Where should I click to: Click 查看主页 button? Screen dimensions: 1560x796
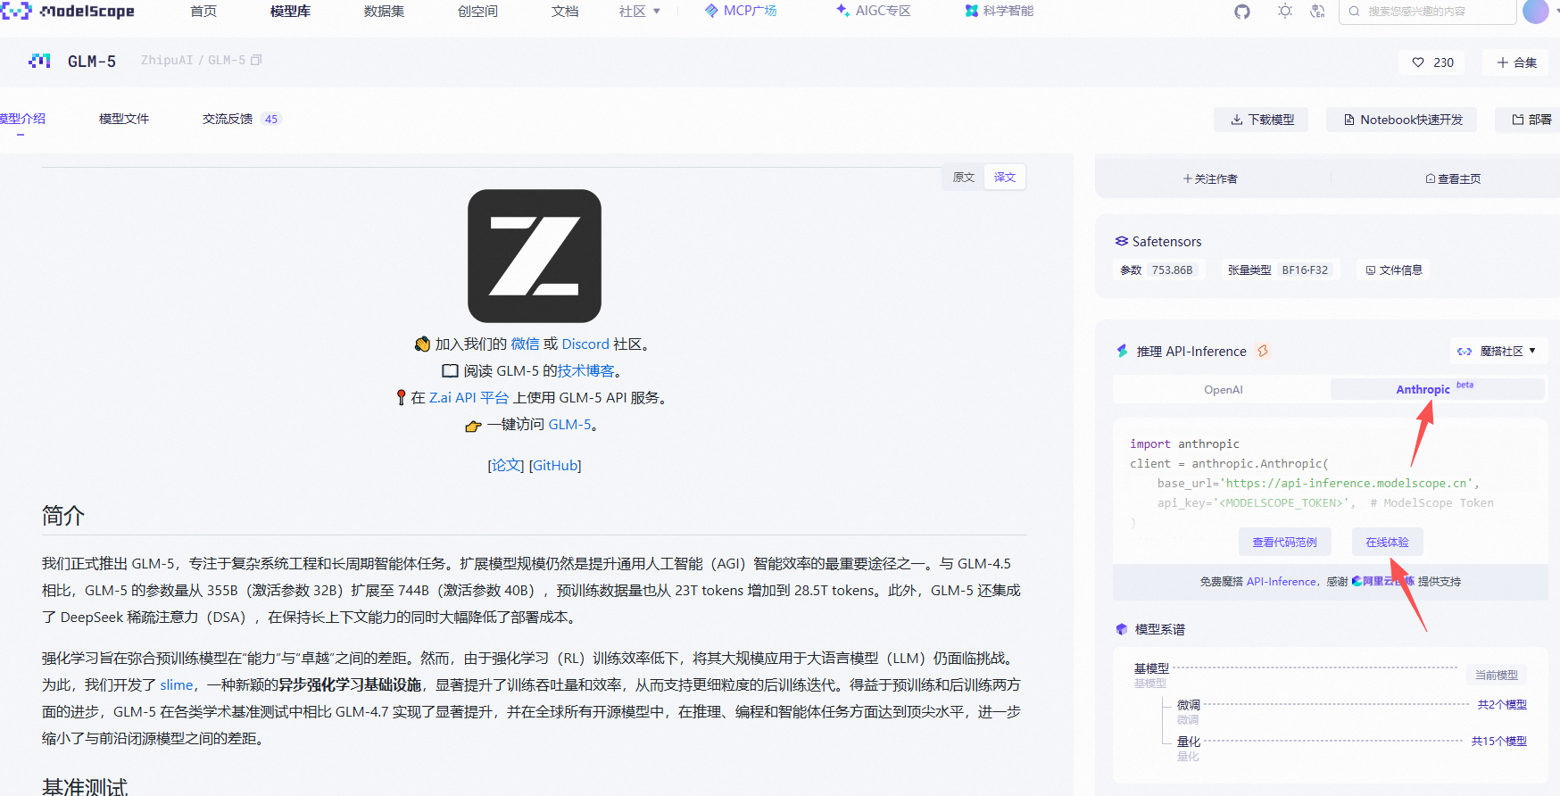1453,178
